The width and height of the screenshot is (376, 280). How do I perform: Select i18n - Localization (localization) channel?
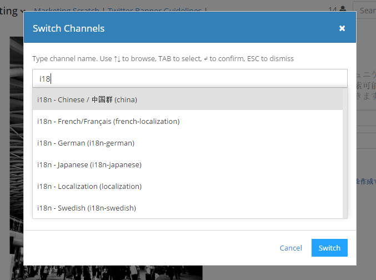click(x=188, y=186)
